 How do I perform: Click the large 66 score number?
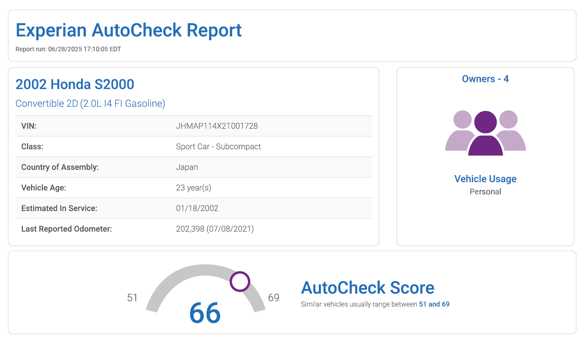[x=205, y=313]
